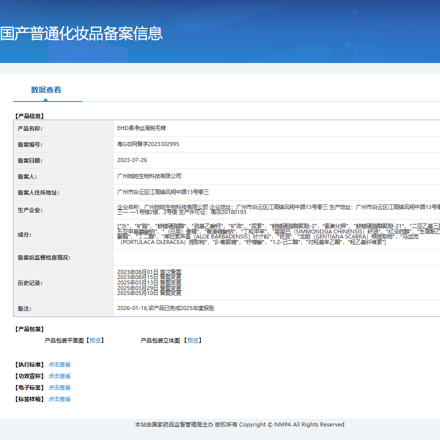Viewport: 440px width, 440px height.
Task: Open 预览 link for 产品包装平面图
Action: click(95, 340)
